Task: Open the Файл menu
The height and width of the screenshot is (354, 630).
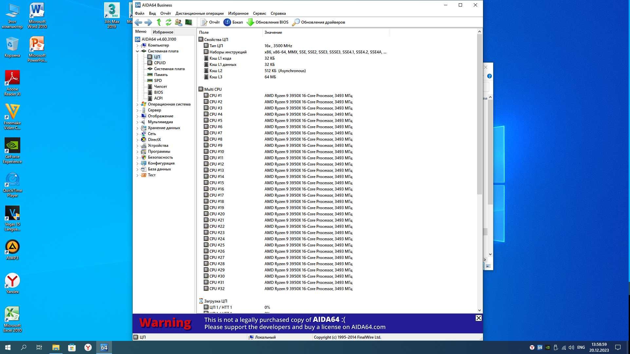Action: (x=139, y=13)
